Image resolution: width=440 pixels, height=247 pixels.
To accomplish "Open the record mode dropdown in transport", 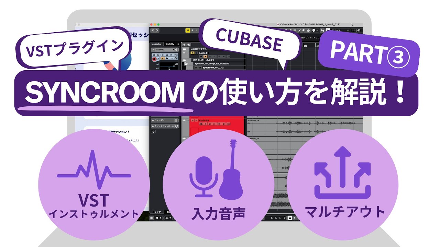I will [158, 218].
